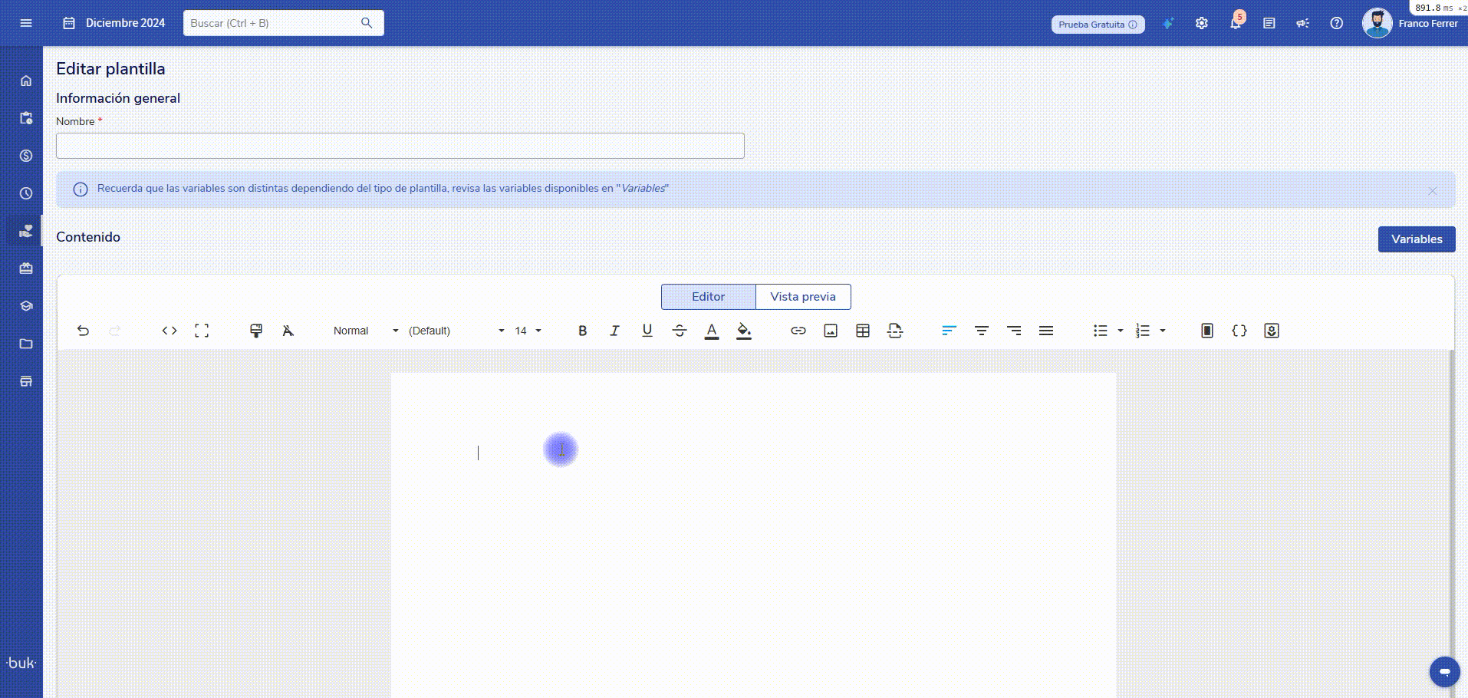Open the font size 14 dropdown
This screenshot has width=1468, height=698.
point(528,331)
